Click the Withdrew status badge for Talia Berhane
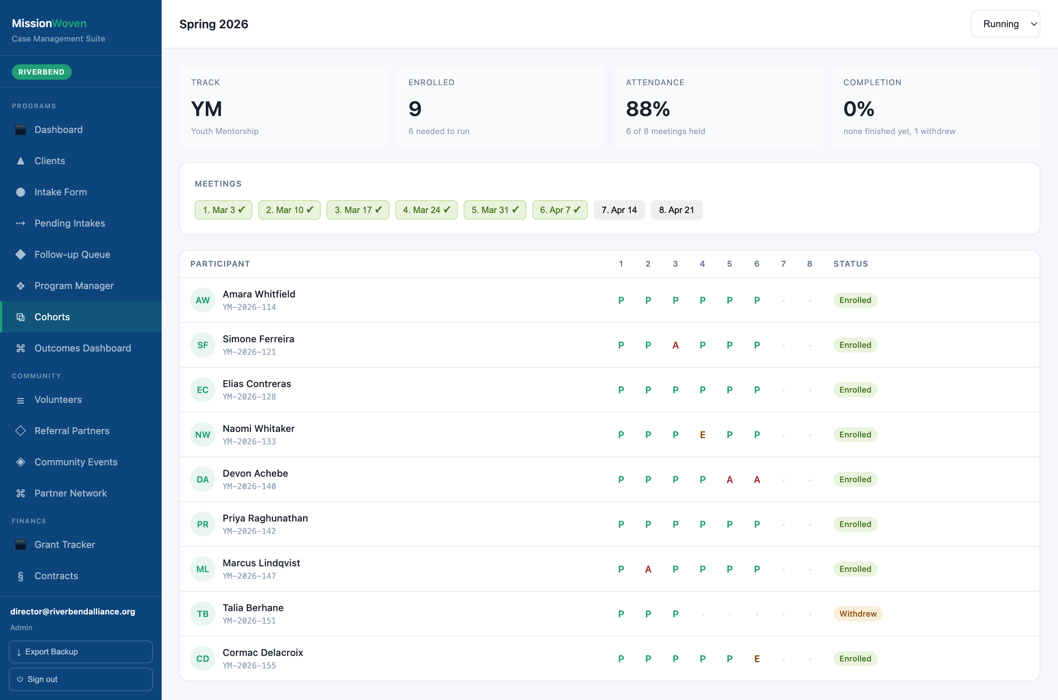The height and width of the screenshot is (700, 1058). click(858, 614)
